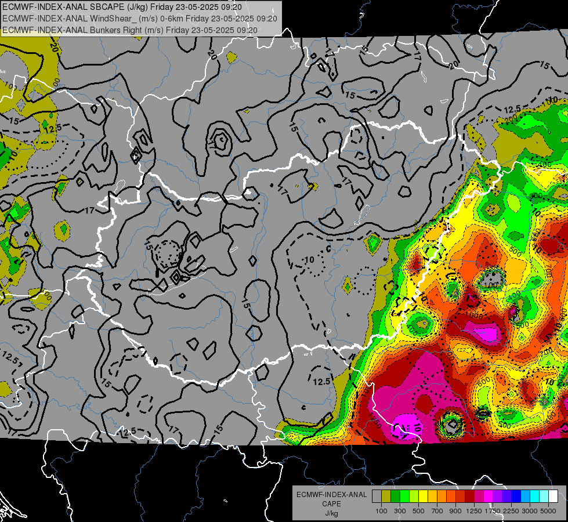Select the cyan legend swatch
This screenshot has width=568, height=522.
pos(535,496)
